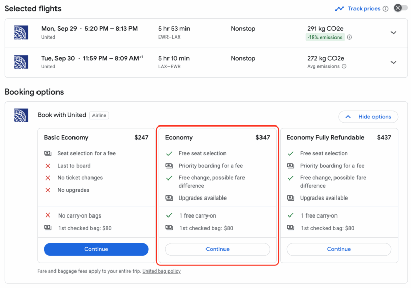This screenshot has width=411, height=288.
Task: Collapse booking options with Hide options
Action: coord(368,117)
